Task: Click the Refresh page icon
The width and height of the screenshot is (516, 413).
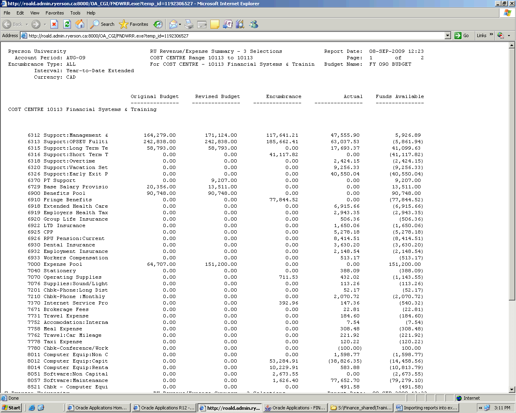Action: 67,24
